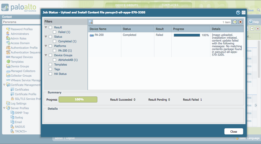Click the Save link in top right

click(x=250, y=10)
